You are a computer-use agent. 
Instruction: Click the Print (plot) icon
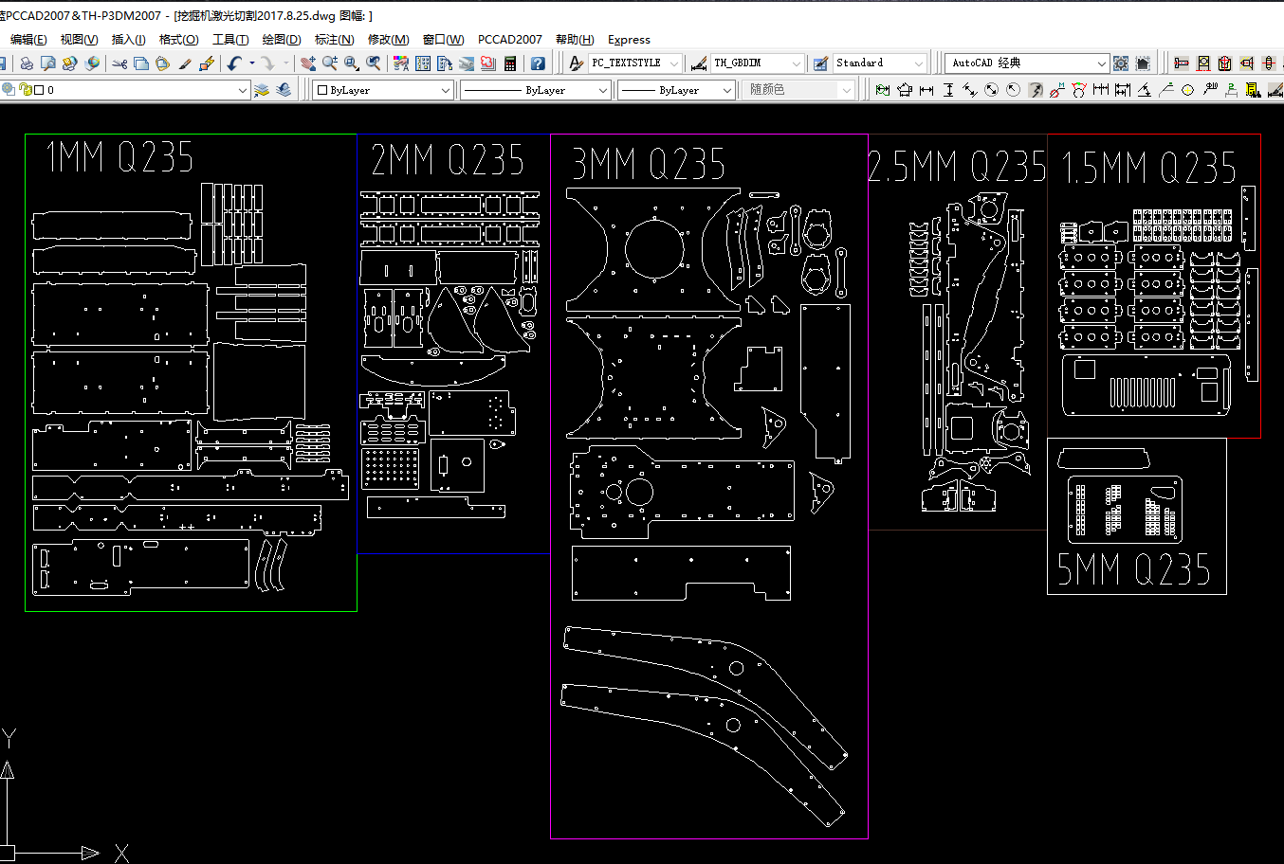27,63
